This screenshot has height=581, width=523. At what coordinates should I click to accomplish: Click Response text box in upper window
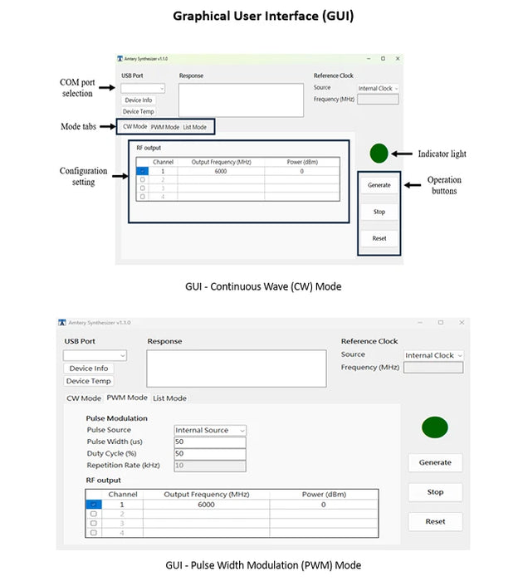coord(241,100)
